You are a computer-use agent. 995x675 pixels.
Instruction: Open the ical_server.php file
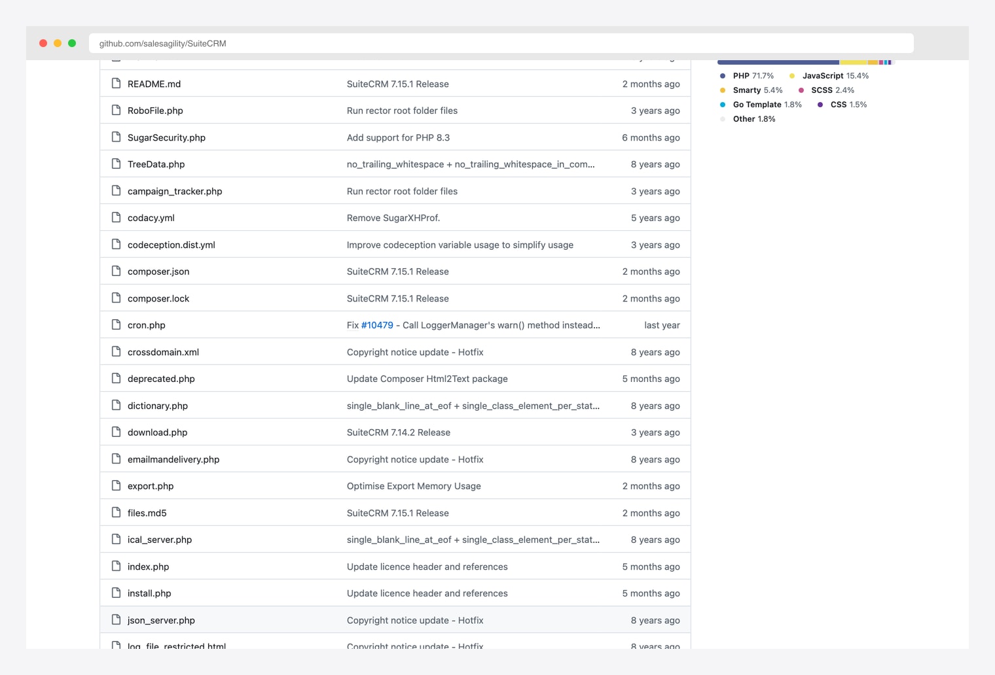tap(160, 540)
